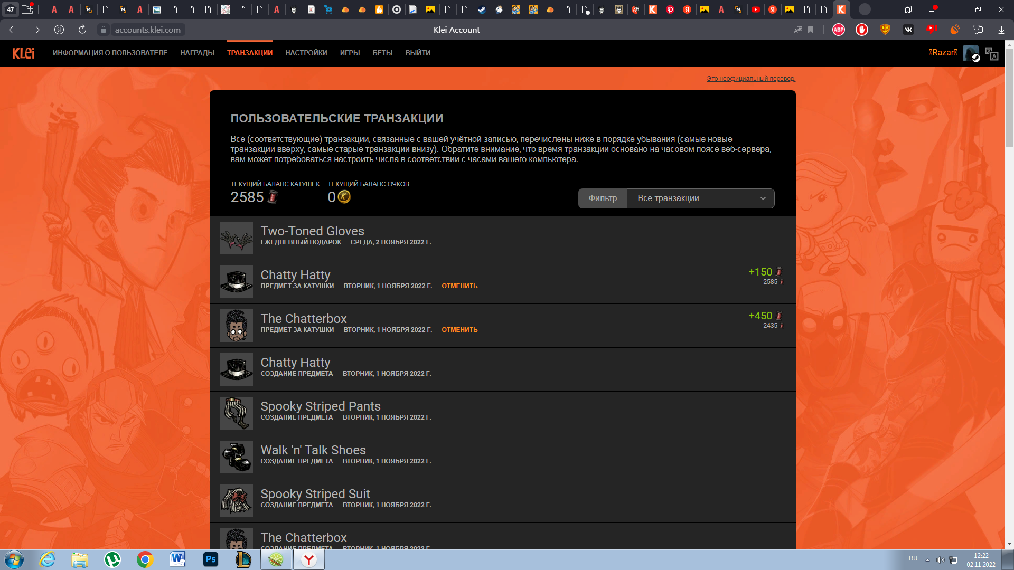This screenshot has width=1014, height=570.
Task: Bookmark this page with the bookmark icon
Action: tap(811, 30)
